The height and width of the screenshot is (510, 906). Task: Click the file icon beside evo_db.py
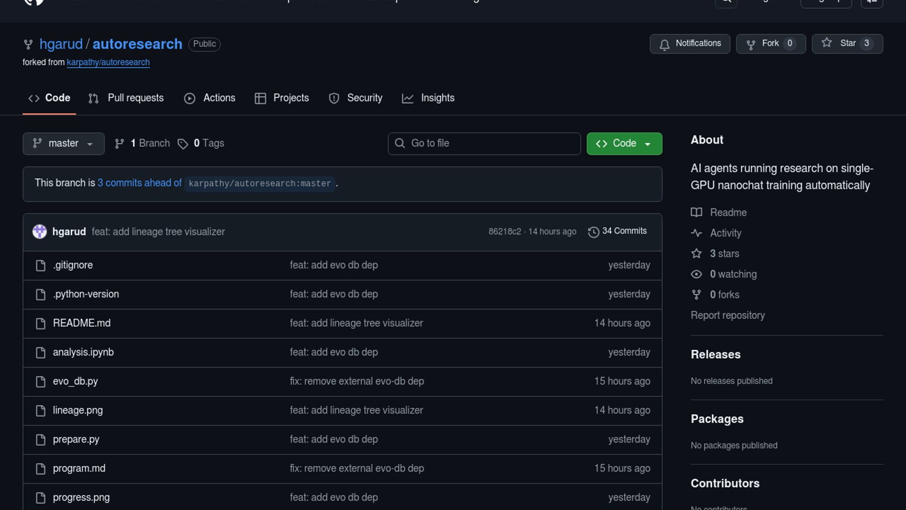[x=41, y=382]
